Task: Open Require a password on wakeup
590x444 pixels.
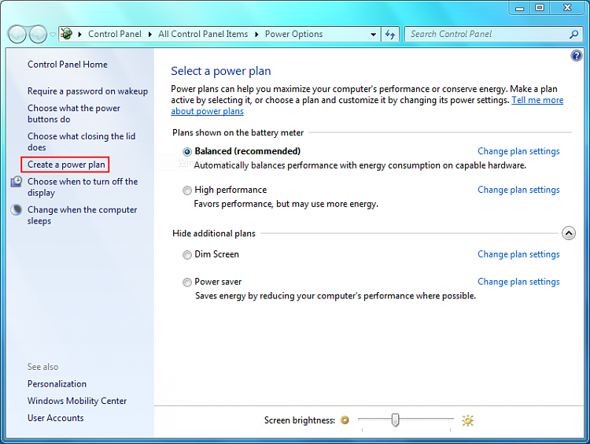Action: (87, 91)
